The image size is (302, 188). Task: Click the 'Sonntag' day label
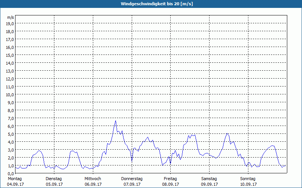[248, 179]
